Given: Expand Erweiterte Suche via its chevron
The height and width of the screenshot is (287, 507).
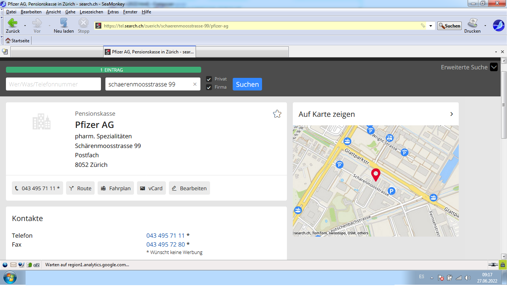Looking at the screenshot, I should click(x=494, y=67).
